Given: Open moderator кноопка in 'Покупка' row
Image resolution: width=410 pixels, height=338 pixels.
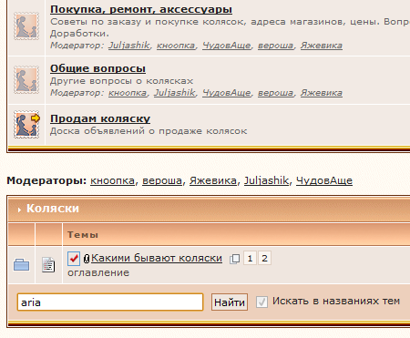Looking at the screenshot, I should (176, 46).
